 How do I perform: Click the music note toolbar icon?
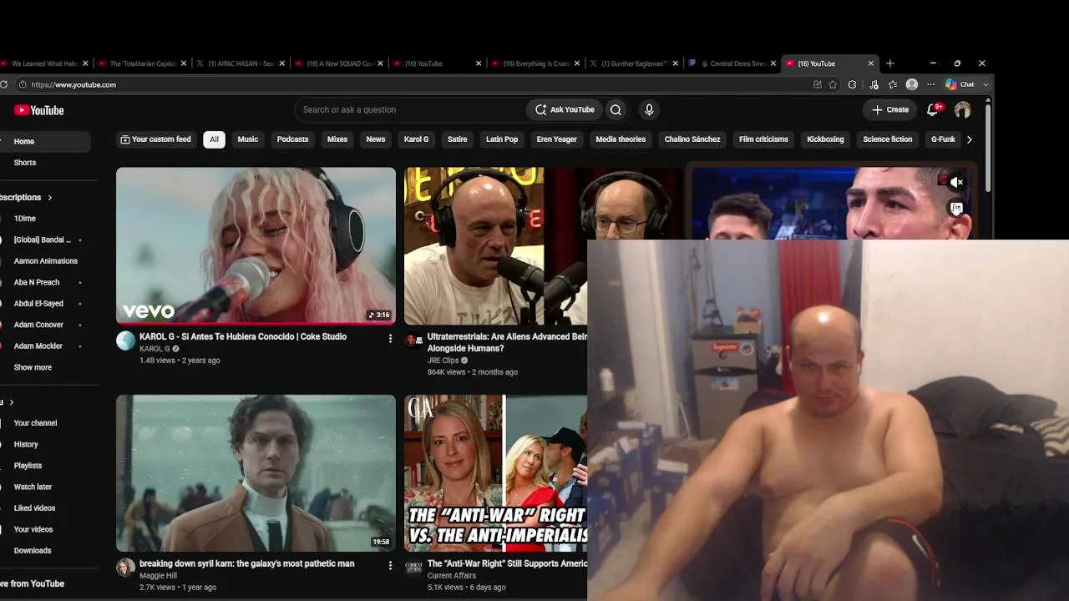874,84
